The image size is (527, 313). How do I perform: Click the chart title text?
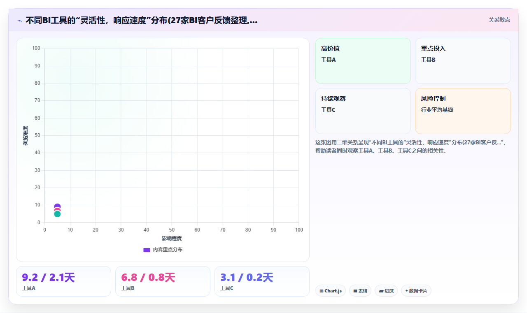pos(142,21)
